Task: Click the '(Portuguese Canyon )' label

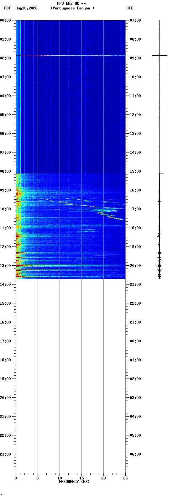Action: pos(72,8)
